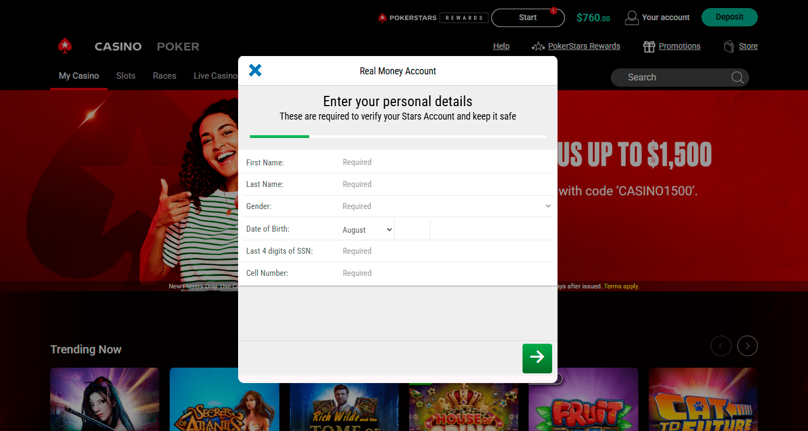Switch to the Races tab
This screenshot has height=431, width=808.
(164, 76)
